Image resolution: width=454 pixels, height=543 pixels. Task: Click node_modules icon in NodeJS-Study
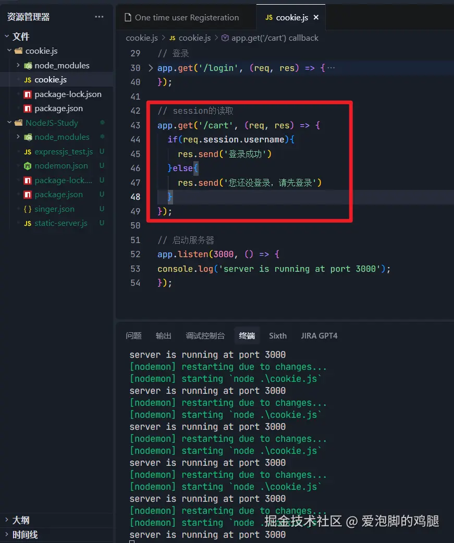pos(28,137)
